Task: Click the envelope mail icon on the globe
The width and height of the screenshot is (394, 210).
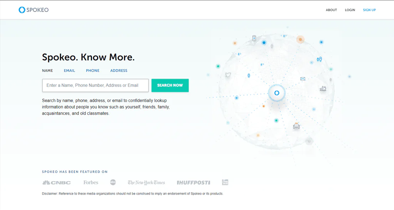Action: [x=303, y=79]
